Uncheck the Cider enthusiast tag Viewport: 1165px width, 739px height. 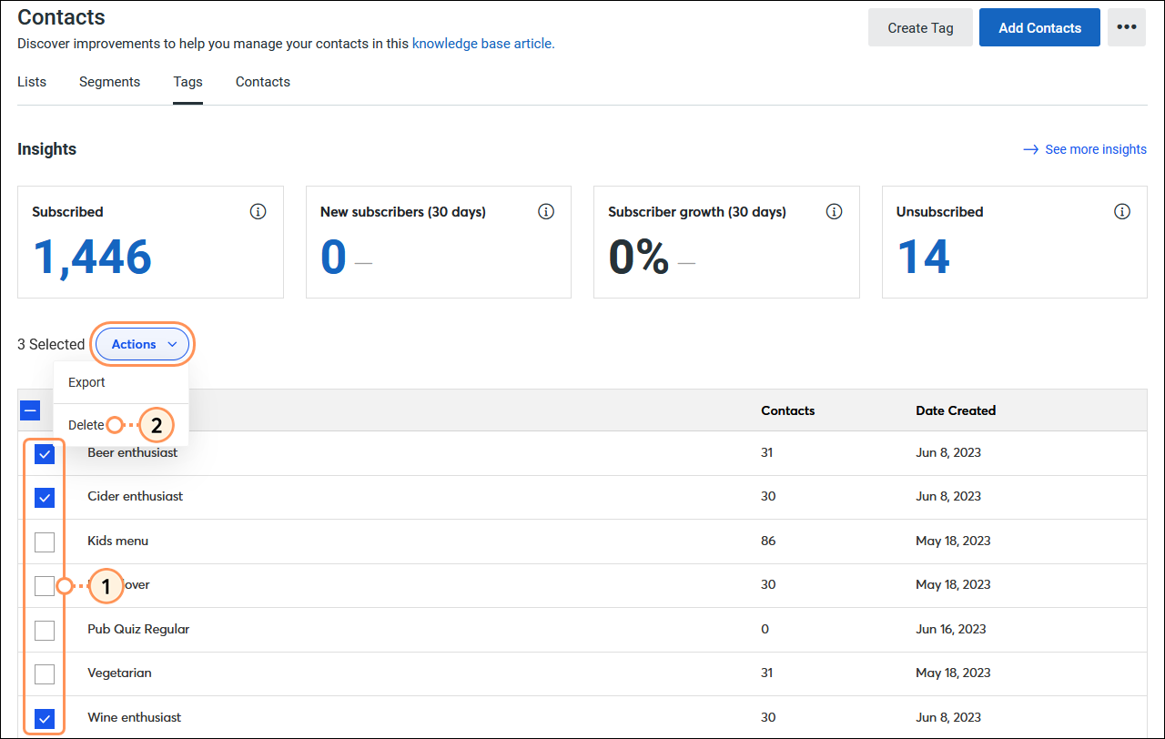45,497
